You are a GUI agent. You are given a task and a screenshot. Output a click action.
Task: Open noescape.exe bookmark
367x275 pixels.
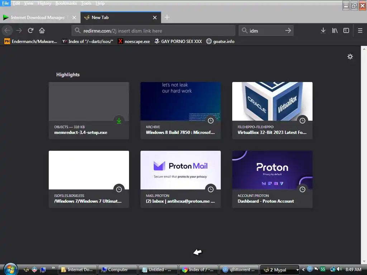click(134, 42)
